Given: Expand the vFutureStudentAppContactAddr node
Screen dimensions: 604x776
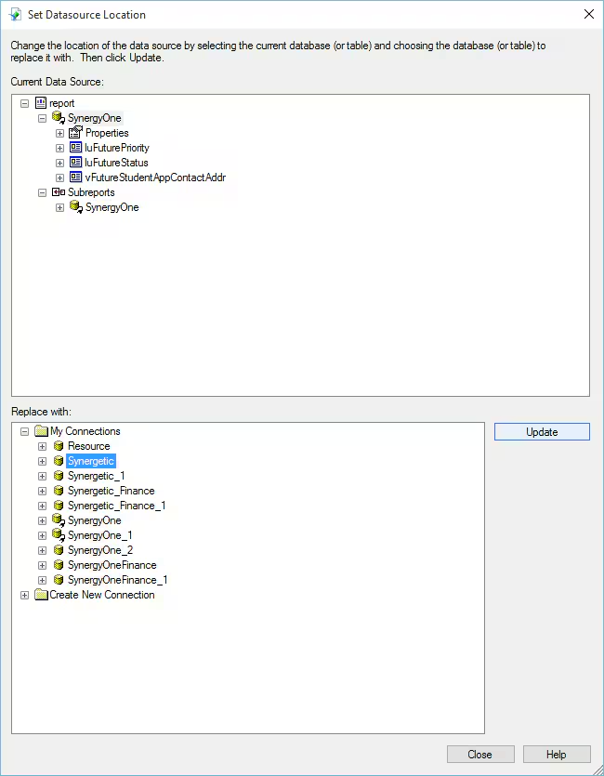Looking at the screenshot, I should coord(59,178).
